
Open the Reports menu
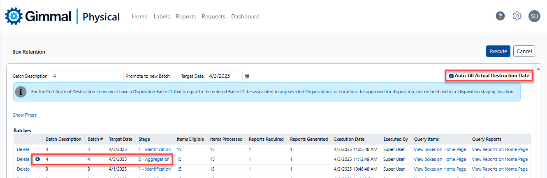[185, 16]
